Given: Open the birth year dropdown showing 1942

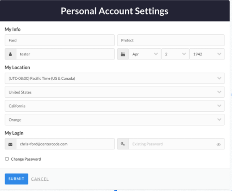Looking at the screenshot, I should [207, 54].
